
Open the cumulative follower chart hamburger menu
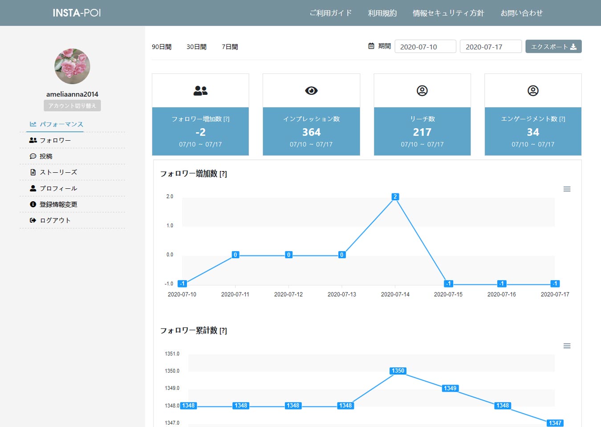tap(567, 346)
